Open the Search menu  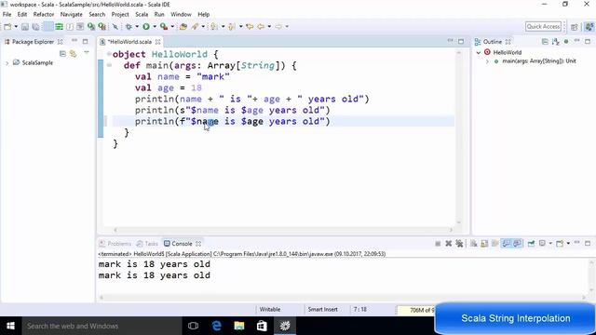(x=97, y=15)
